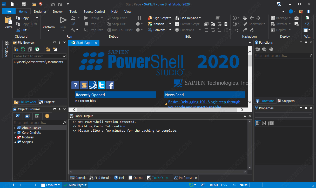
Task: Click the Snapins tree item
Action: tap(27, 142)
